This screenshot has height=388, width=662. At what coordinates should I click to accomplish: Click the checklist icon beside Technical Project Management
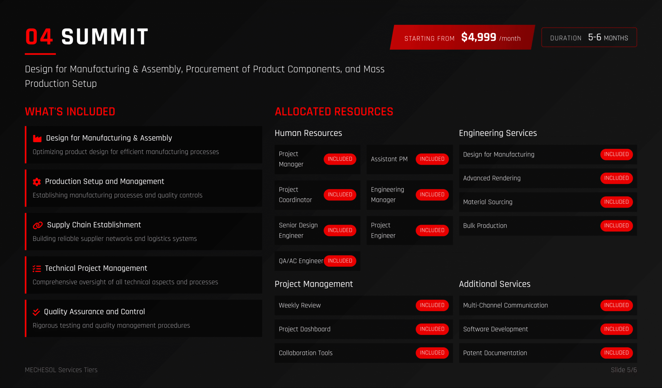coord(37,268)
